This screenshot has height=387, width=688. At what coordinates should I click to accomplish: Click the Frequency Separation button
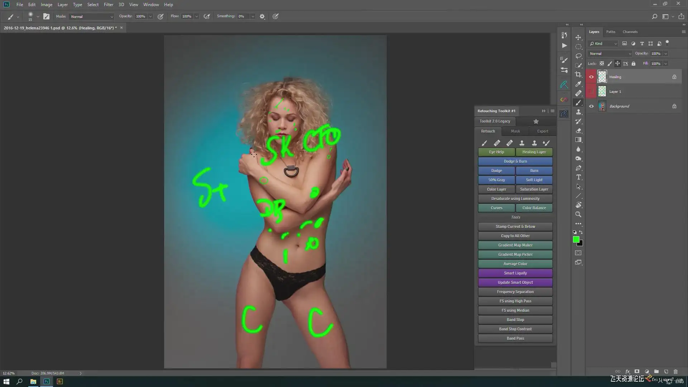click(x=515, y=292)
